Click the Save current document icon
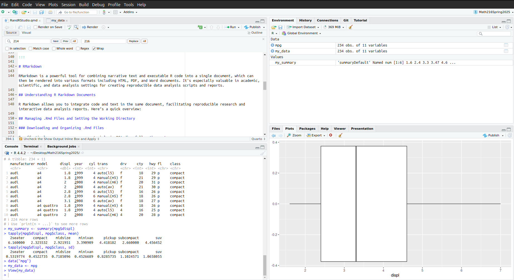Screen dimensions: 514x280 35,12
